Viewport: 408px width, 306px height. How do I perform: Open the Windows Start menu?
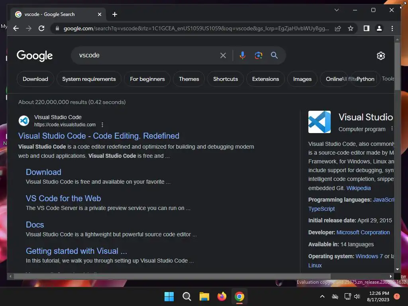tap(169, 296)
